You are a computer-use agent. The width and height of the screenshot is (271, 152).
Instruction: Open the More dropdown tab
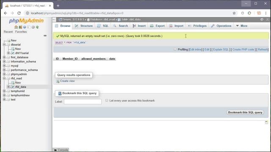pos(242,26)
